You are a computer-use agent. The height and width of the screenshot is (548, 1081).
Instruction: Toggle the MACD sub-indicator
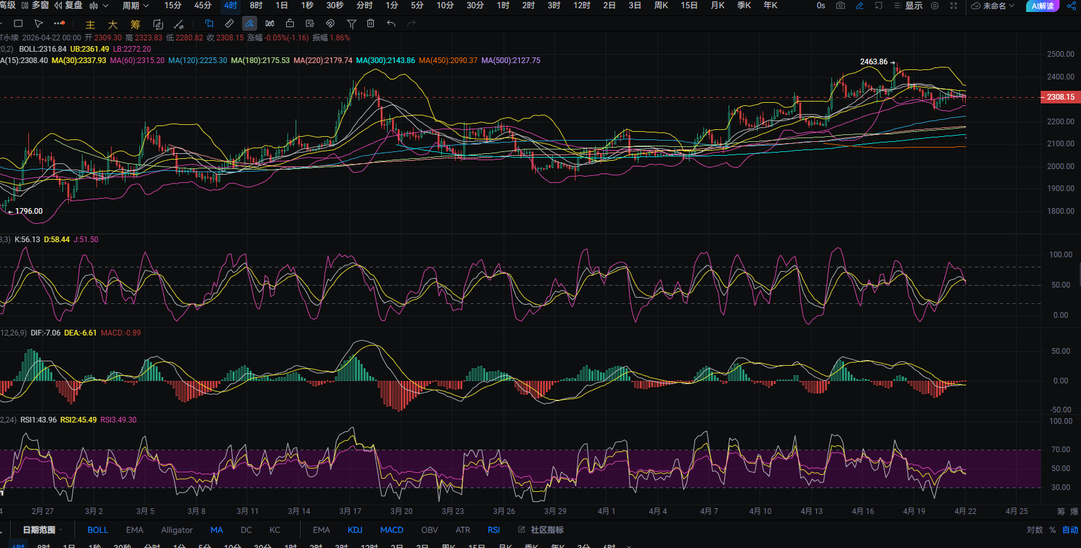click(391, 530)
